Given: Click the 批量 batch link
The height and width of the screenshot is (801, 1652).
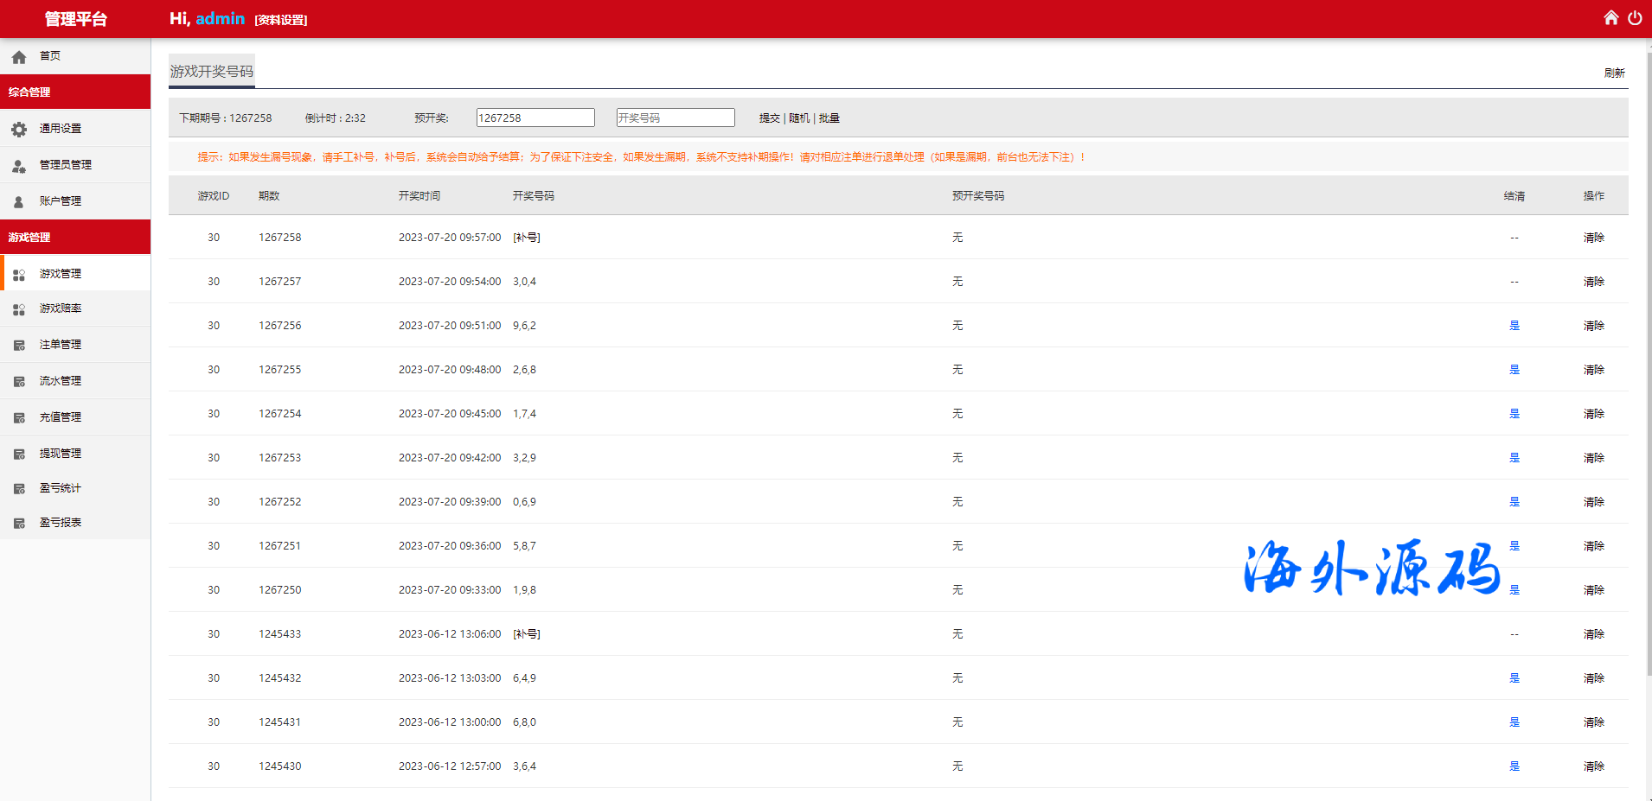Looking at the screenshot, I should pos(829,118).
